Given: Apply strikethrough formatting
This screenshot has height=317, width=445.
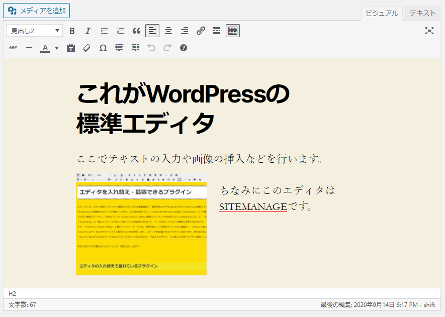Looking at the screenshot, I should pyautogui.click(x=13, y=48).
